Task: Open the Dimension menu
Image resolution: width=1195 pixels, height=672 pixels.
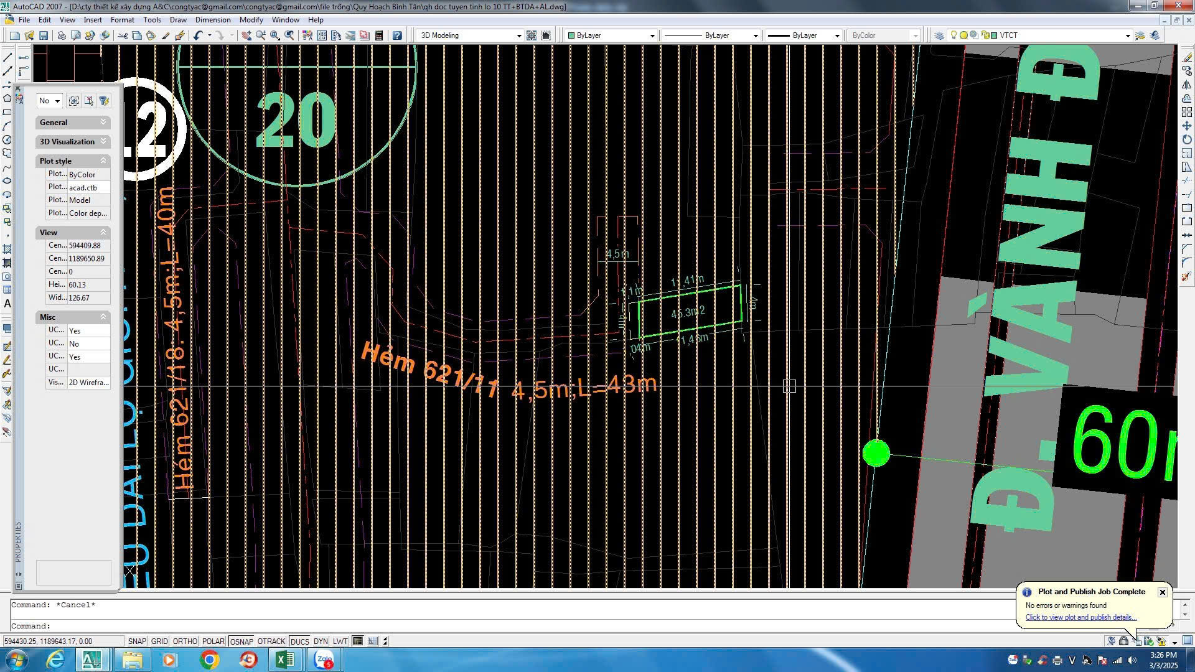Action: click(x=213, y=20)
